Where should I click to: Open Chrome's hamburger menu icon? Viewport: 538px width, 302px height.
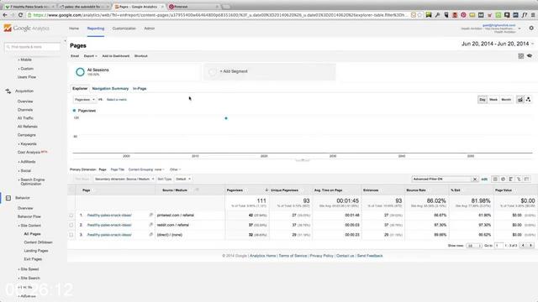[x=533, y=15]
